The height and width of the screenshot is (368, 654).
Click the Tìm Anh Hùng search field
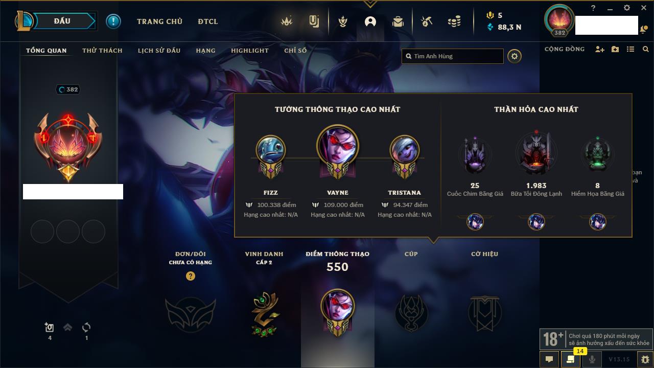[x=453, y=56]
